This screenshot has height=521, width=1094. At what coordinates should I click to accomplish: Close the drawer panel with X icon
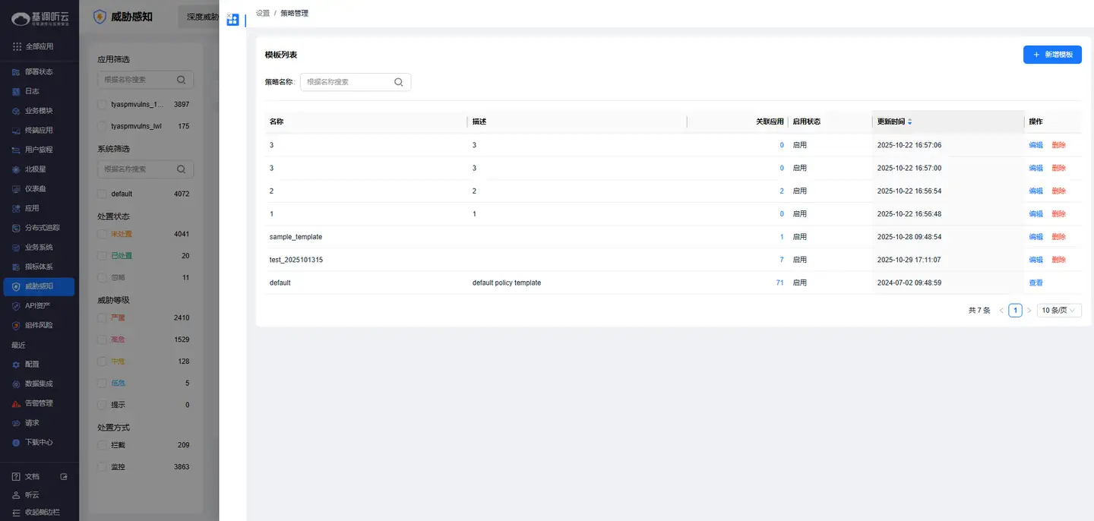tap(229, 15)
